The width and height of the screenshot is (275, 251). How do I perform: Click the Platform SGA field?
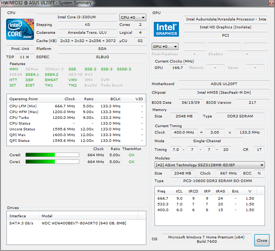(103, 48)
